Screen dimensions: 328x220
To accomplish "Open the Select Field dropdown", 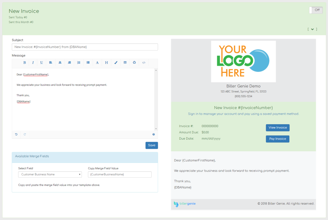I will click(50, 174).
